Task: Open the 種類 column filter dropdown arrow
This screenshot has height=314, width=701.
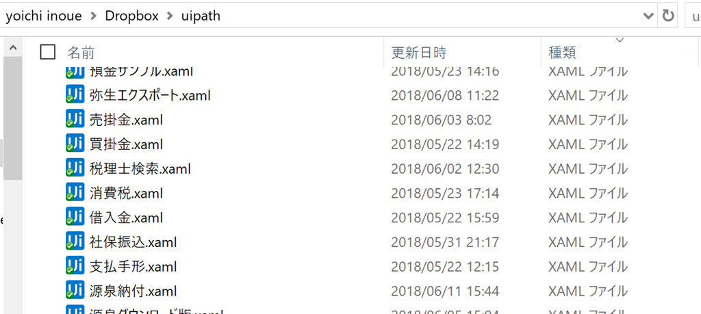Action: pos(619,40)
